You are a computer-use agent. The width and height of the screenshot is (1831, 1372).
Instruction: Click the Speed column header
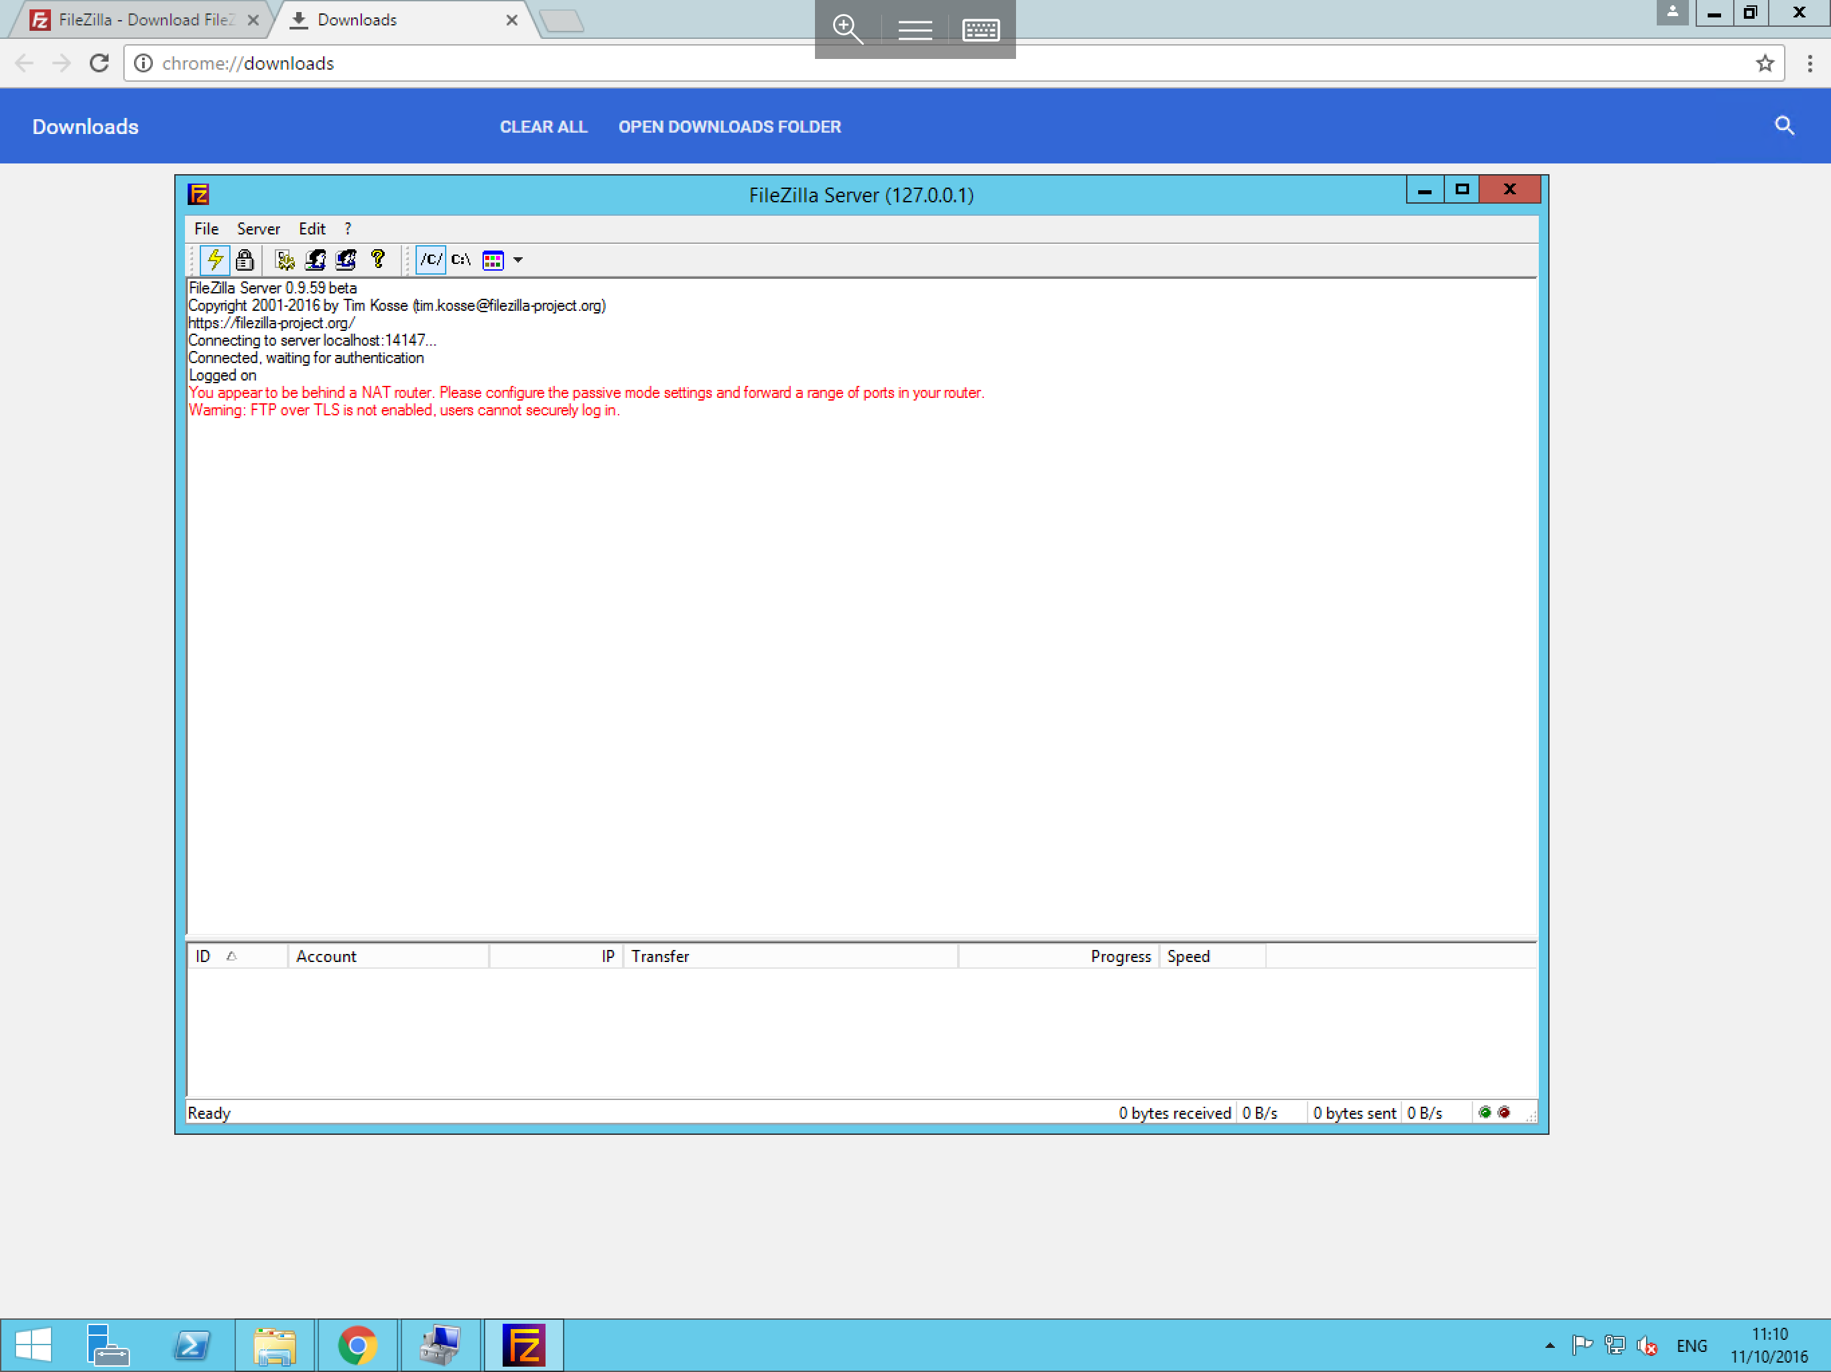[x=1212, y=956]
